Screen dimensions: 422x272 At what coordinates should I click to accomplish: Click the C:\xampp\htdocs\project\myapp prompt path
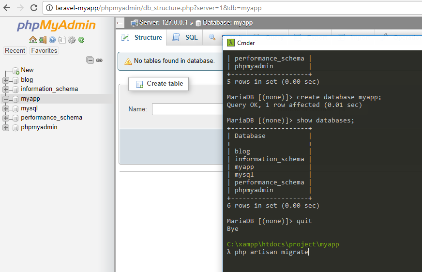pyautogui.click(x=283, y=244)
